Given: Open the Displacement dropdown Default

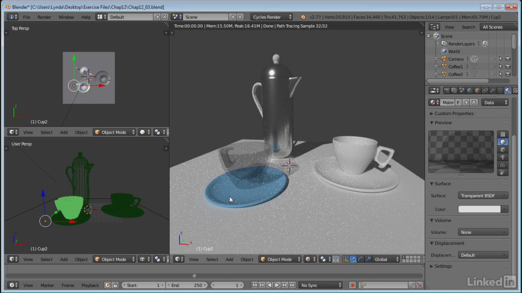Looking at the screenshot, I should [483, 255].
